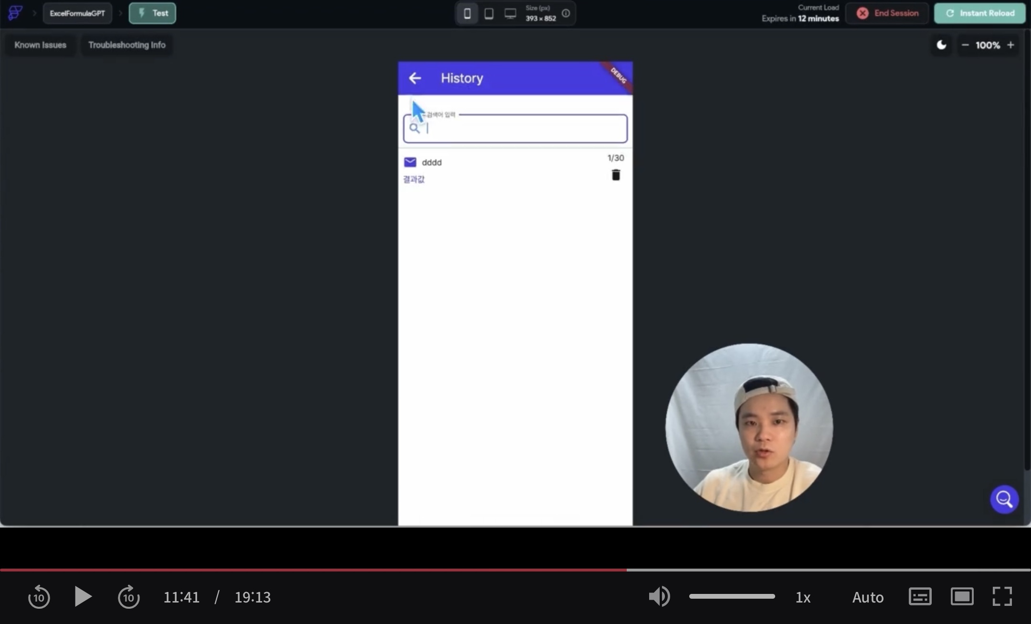Increase zoom with the plus button
Screen dimensions: 1031x624
pyautogui.click(x=1010, y=45)
